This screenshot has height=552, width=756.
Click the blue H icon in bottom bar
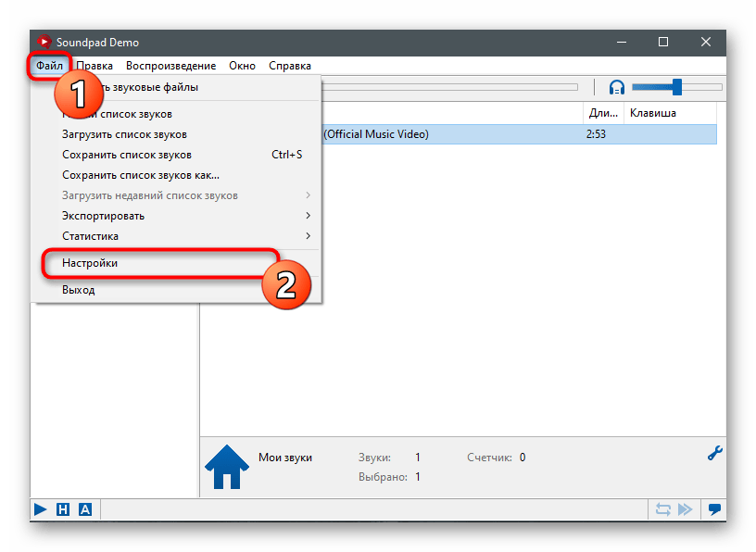click(x=63, y=509)
